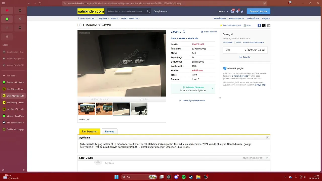Open Steam from taskbar

[191, 177]
